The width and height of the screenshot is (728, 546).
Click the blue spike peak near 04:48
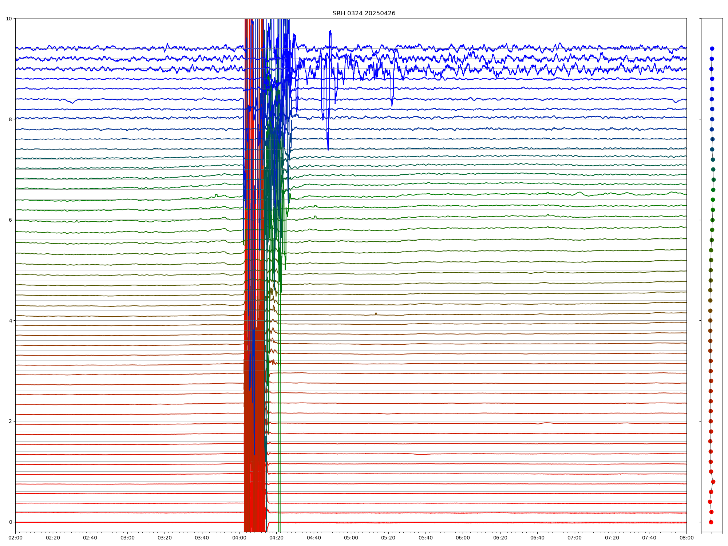[x=330, y=31]
